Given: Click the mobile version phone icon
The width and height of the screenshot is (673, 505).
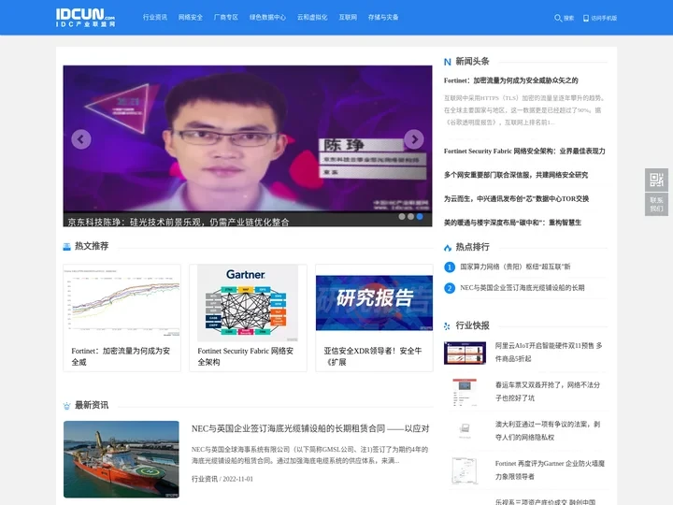Looking at the screenshot, I should point(586,18).
